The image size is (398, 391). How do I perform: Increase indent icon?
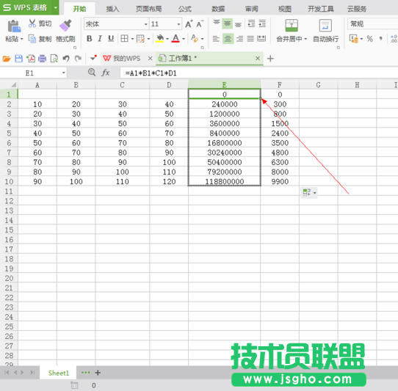(x=262, y=23)
